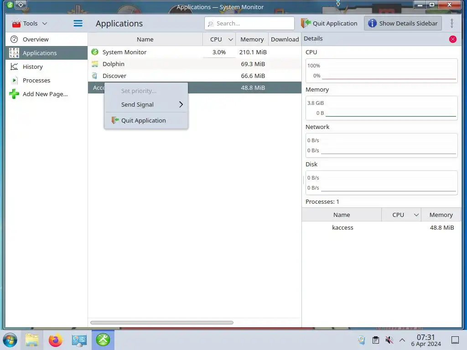This screenshot has width=467, height=350.
Task: Open the History page
Action: pyautogui.click(x=47, y=67)
